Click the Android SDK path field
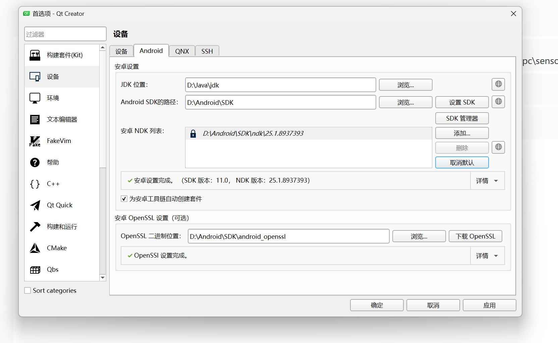Screen dimensions: 558x343 click(281, 102)
